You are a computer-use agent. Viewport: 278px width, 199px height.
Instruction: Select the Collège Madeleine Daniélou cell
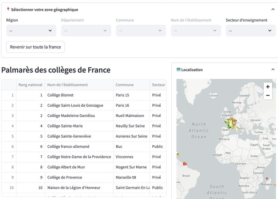pos(79,116)
